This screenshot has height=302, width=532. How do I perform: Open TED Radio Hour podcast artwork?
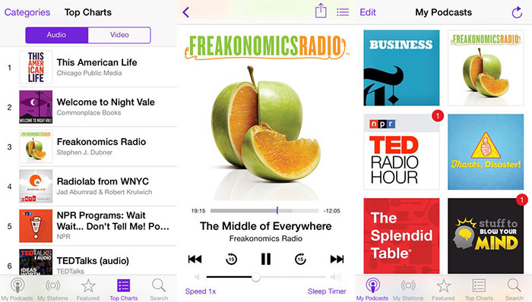tap(401, 152)
